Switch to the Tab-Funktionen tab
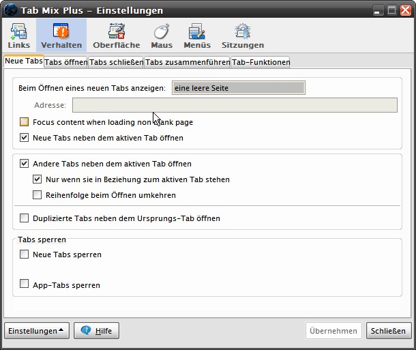Image resolution: width=416 pixels, height=350 pixels. point(261,62)
